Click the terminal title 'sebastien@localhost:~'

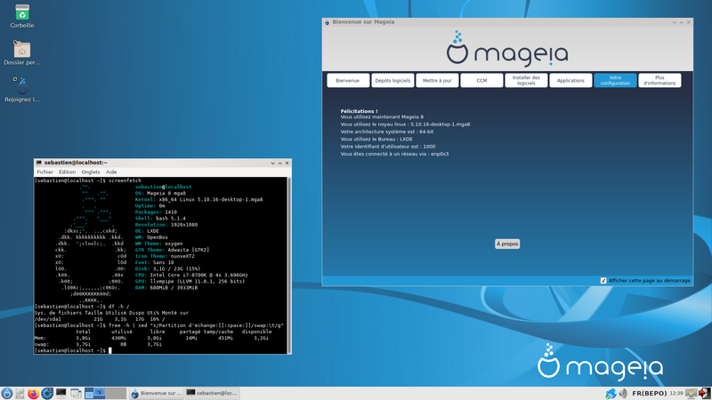tap(76, 163)
